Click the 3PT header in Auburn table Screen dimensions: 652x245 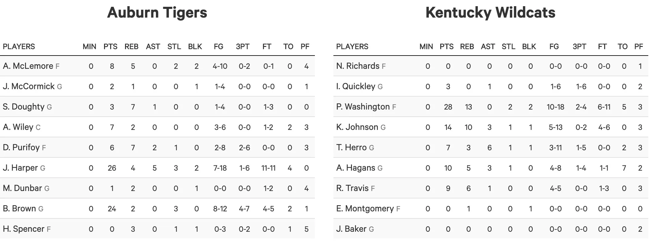tap(242, 47)
